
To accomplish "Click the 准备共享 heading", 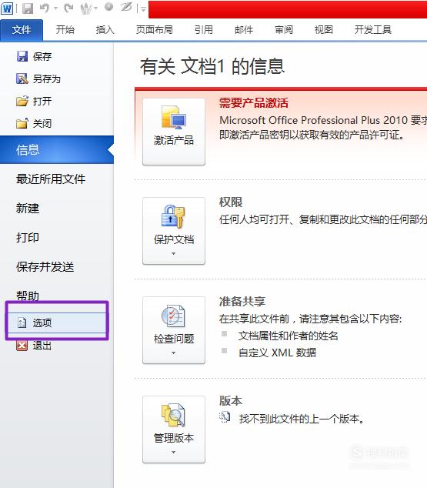I will point(242,302).
